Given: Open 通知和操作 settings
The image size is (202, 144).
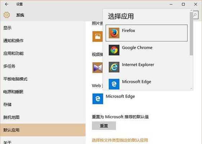Looking at the screenshot, I should tap(13, 40).
